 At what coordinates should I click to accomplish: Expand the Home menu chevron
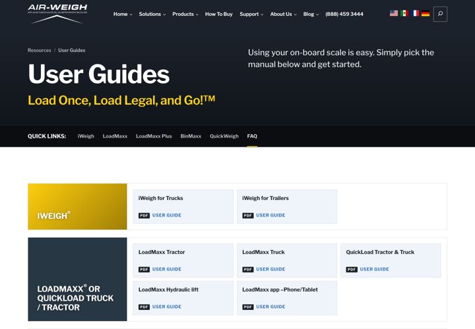coord(131,14)
